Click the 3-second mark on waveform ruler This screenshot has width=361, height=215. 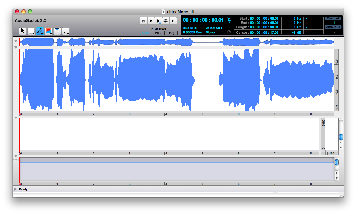click(x=129, y=114)
